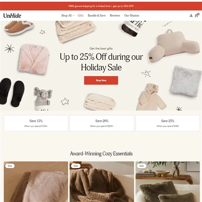This screenshot has height=202, width=202.
Task: Select the Save 15% offer card
Action: pyautogui.click(x=36, y=123)
